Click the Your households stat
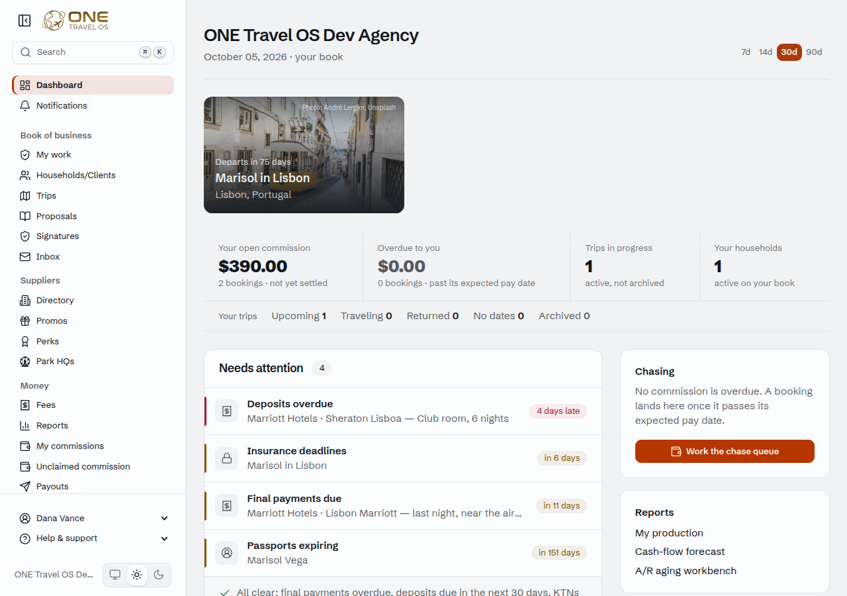 coord(764,266)
